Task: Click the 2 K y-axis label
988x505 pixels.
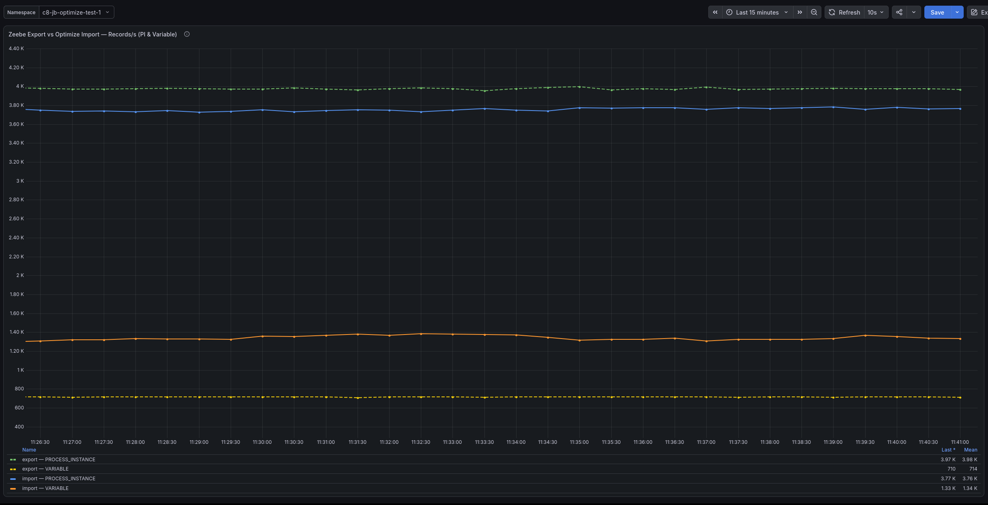Action: (x=20, y=275)
